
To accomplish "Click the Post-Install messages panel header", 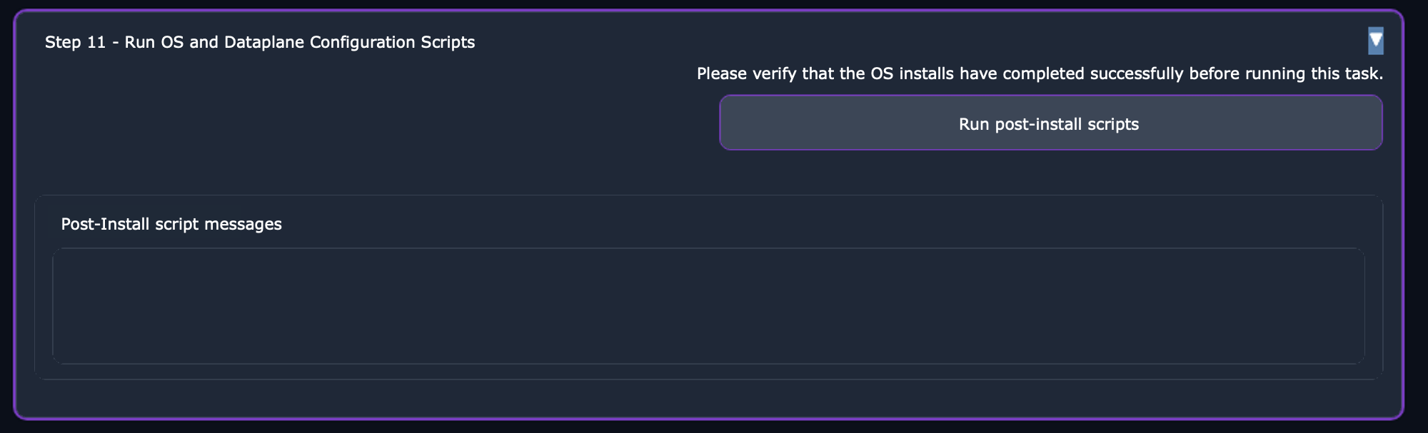I will (171, 224).
